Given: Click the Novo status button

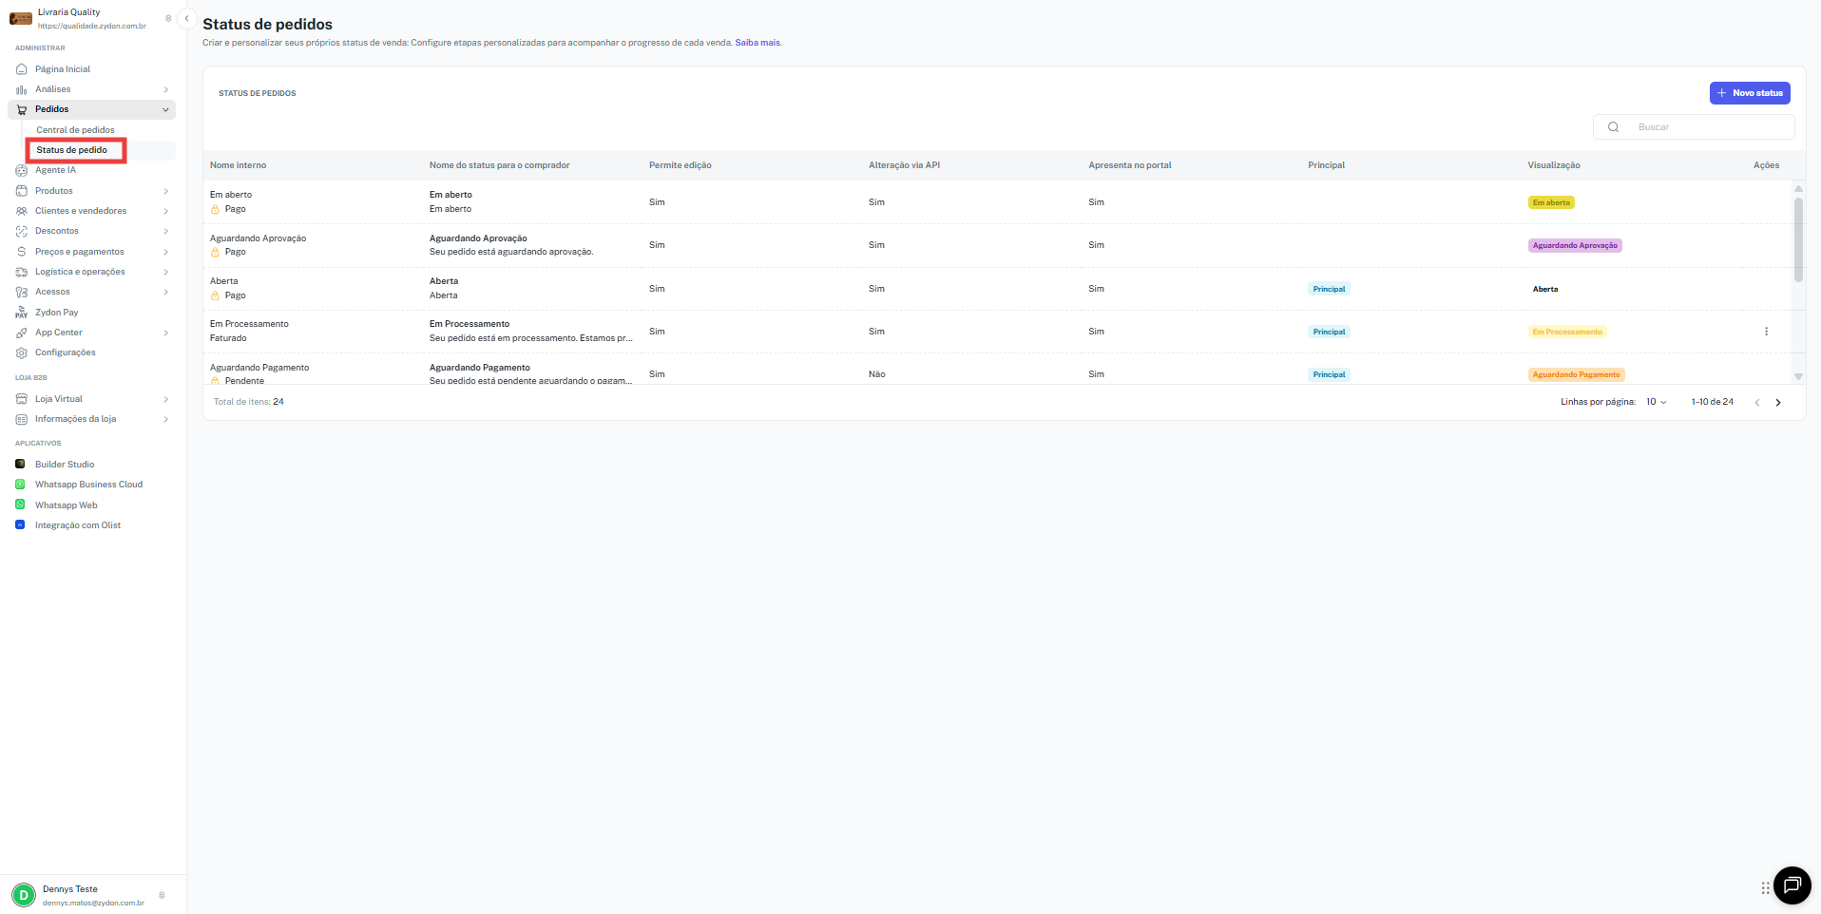Looking at the screenshot, I should (1750, 93).
